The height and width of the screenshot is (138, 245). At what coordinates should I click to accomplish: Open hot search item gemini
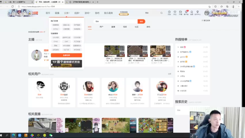click(183, 57)
